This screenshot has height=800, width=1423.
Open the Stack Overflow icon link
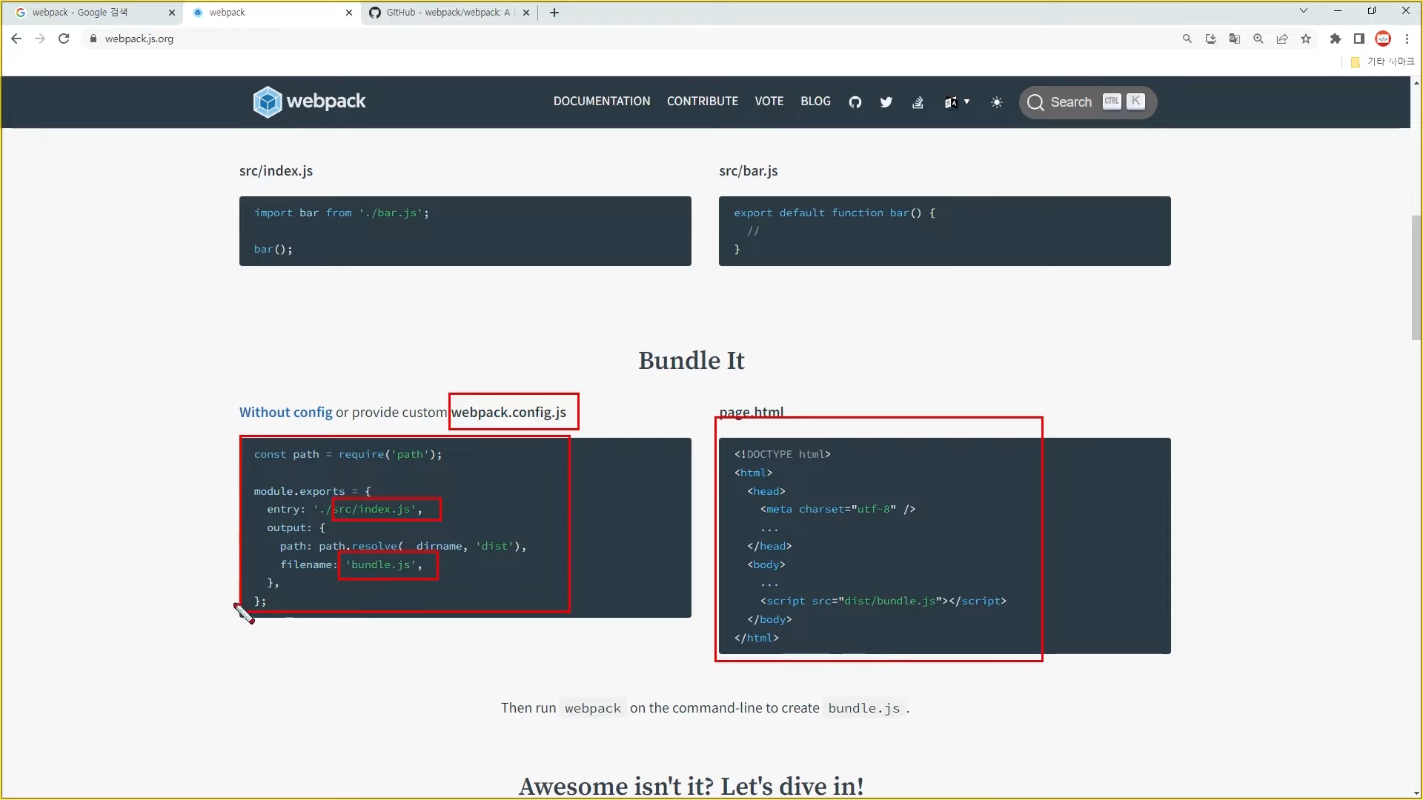click(x=918, y=102)
